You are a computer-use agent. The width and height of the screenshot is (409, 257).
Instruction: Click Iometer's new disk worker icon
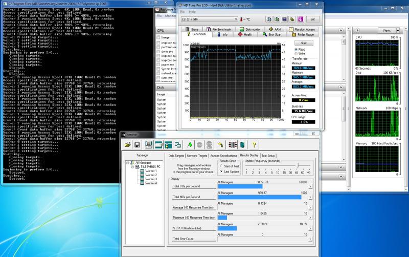pos(158,145)
